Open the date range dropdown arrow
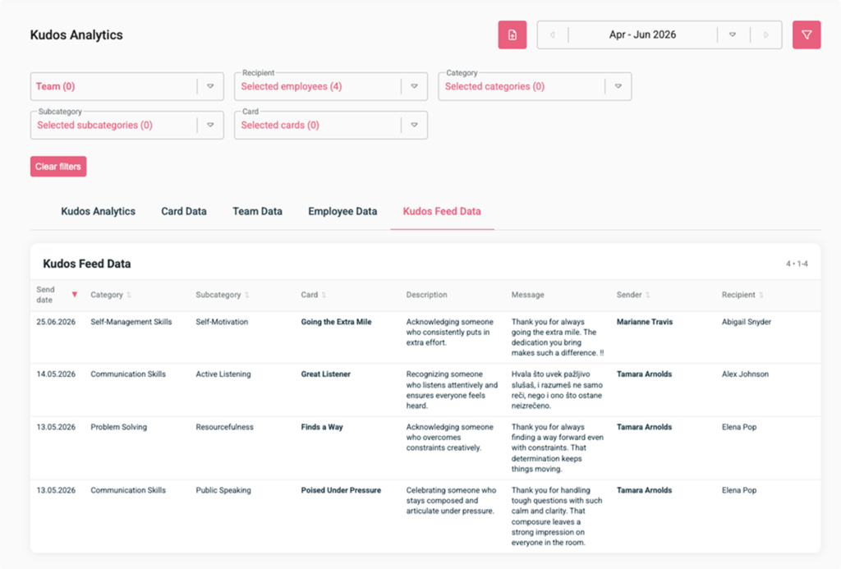This screenshot has height=569, width=841. 733,34
